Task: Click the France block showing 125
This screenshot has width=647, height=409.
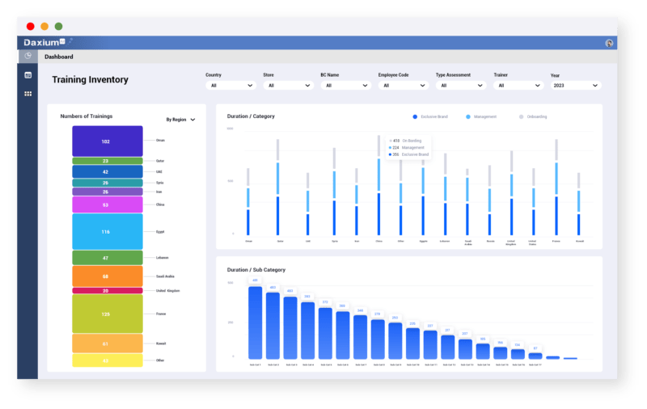Action: pos(108,314)
